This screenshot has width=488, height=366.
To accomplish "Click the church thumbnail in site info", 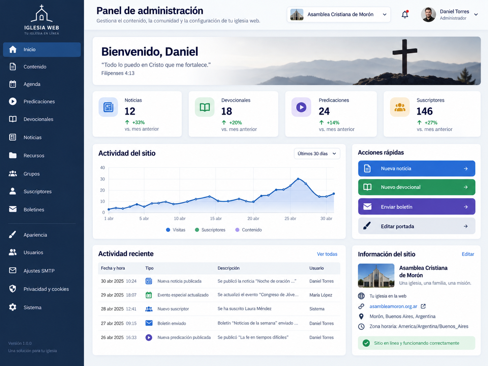I will pos(376,276).
